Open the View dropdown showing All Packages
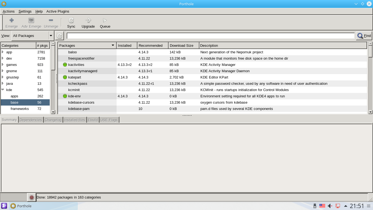The image size is (373, 210). (x=33, y=36)
